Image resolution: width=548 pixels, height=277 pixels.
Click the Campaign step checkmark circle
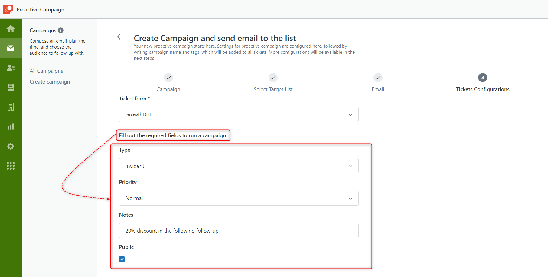tap(168, 78)
